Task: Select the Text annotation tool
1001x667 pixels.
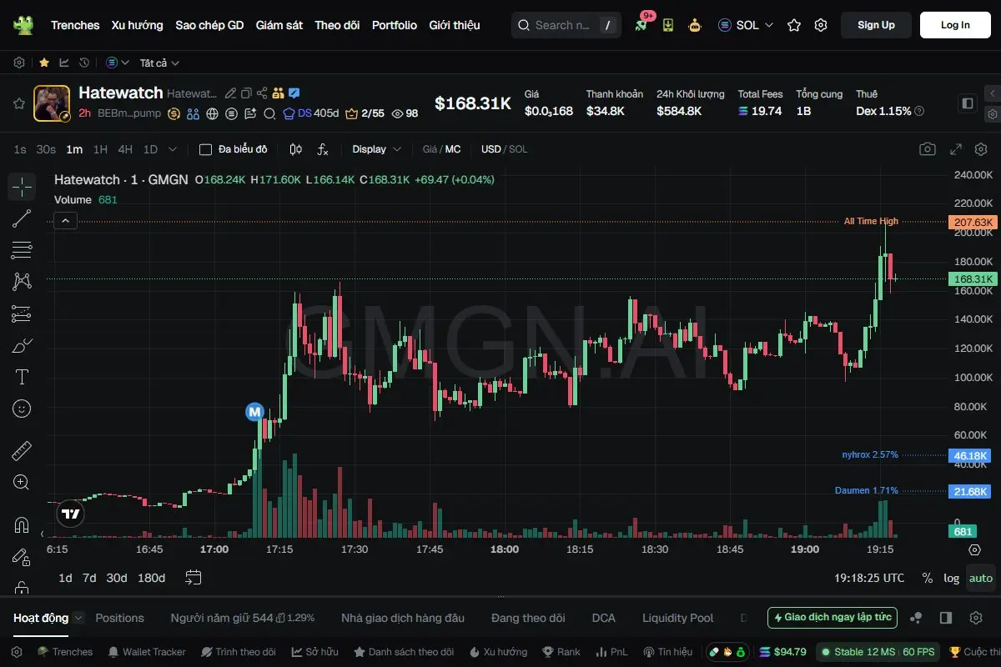Action: pos(22,377)
